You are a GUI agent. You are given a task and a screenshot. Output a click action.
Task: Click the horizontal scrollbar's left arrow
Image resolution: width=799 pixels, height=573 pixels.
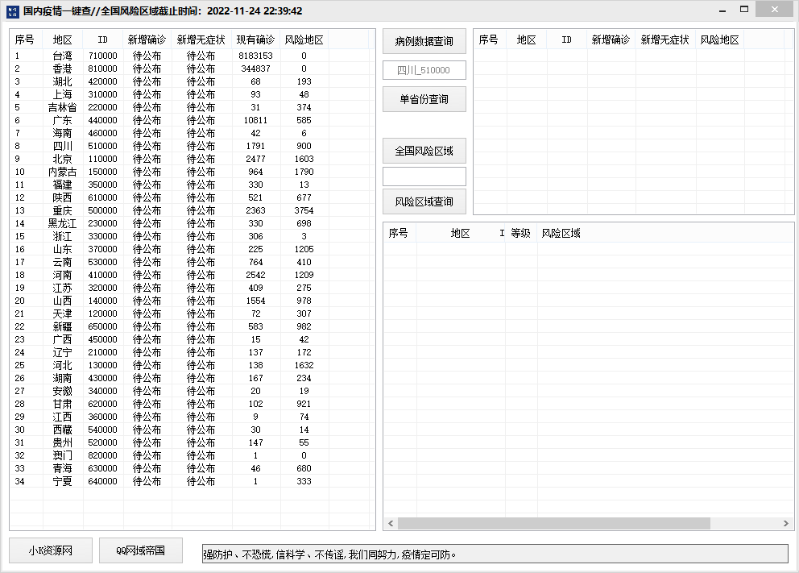tap(391, 524)
